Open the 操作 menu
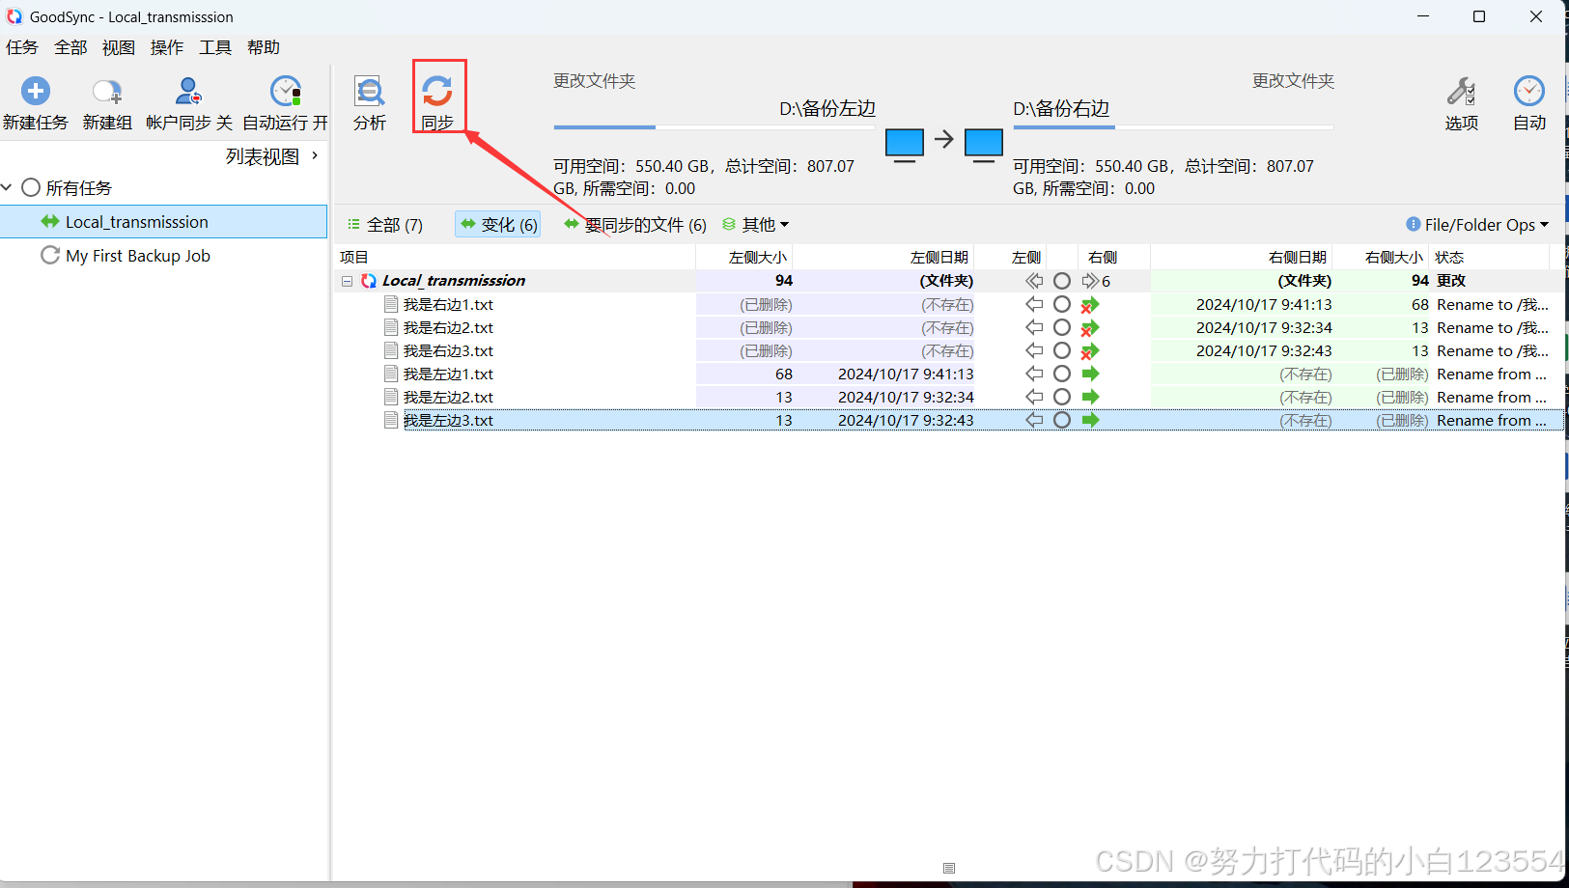Viewport: 1569px width, 888px height. click(x=167, y=47)
